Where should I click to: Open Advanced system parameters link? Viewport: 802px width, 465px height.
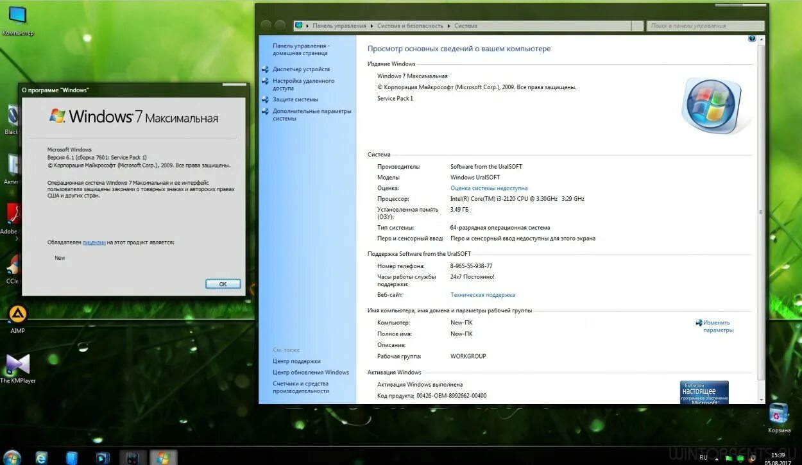[x=312, y=115]
